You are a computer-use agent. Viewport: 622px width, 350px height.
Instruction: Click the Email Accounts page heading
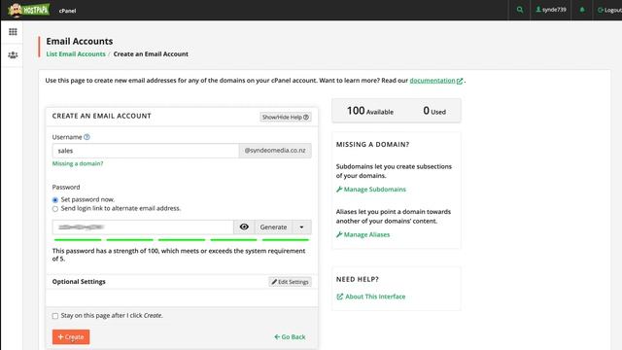[x=80, y=41]
